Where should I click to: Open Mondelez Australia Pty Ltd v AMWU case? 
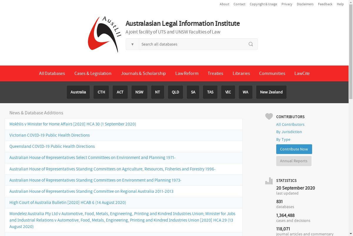(x=122, y=220)
